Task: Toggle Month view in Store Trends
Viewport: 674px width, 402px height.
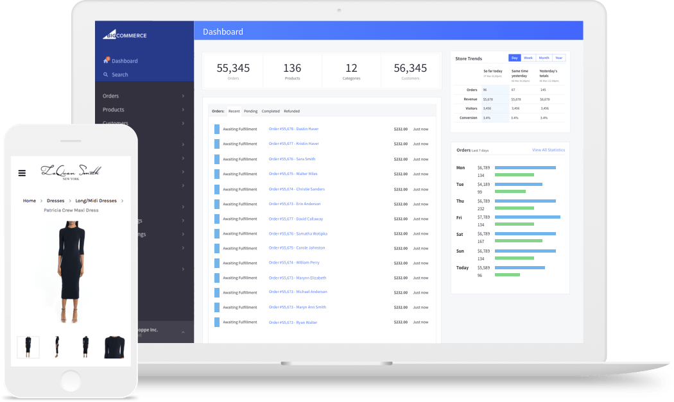Action: tap(544, 58)
